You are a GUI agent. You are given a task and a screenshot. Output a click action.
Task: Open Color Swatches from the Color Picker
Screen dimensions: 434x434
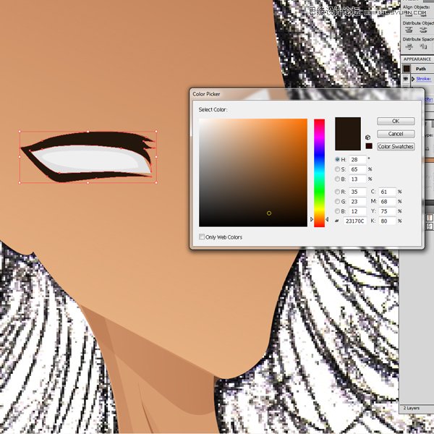coord(396,146)
